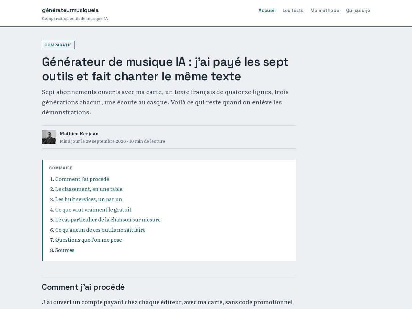Jump to Questions que l'on me pose
The width and height of the screenshot is (412, 309).
click(x=89, y=240)
